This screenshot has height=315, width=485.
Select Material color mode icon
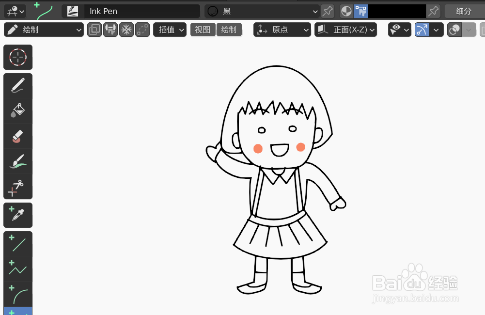pyautogui.click(x=346, y=12)
